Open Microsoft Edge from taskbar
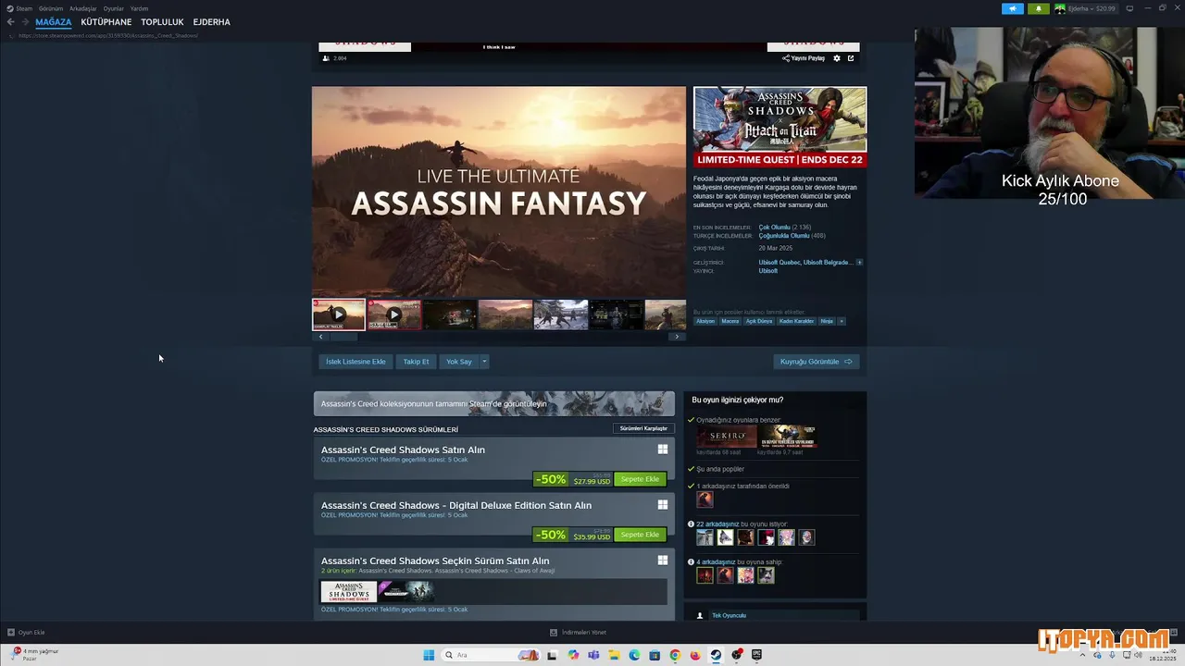Viewport: 1185px width, 666px height. coord(634,655)
